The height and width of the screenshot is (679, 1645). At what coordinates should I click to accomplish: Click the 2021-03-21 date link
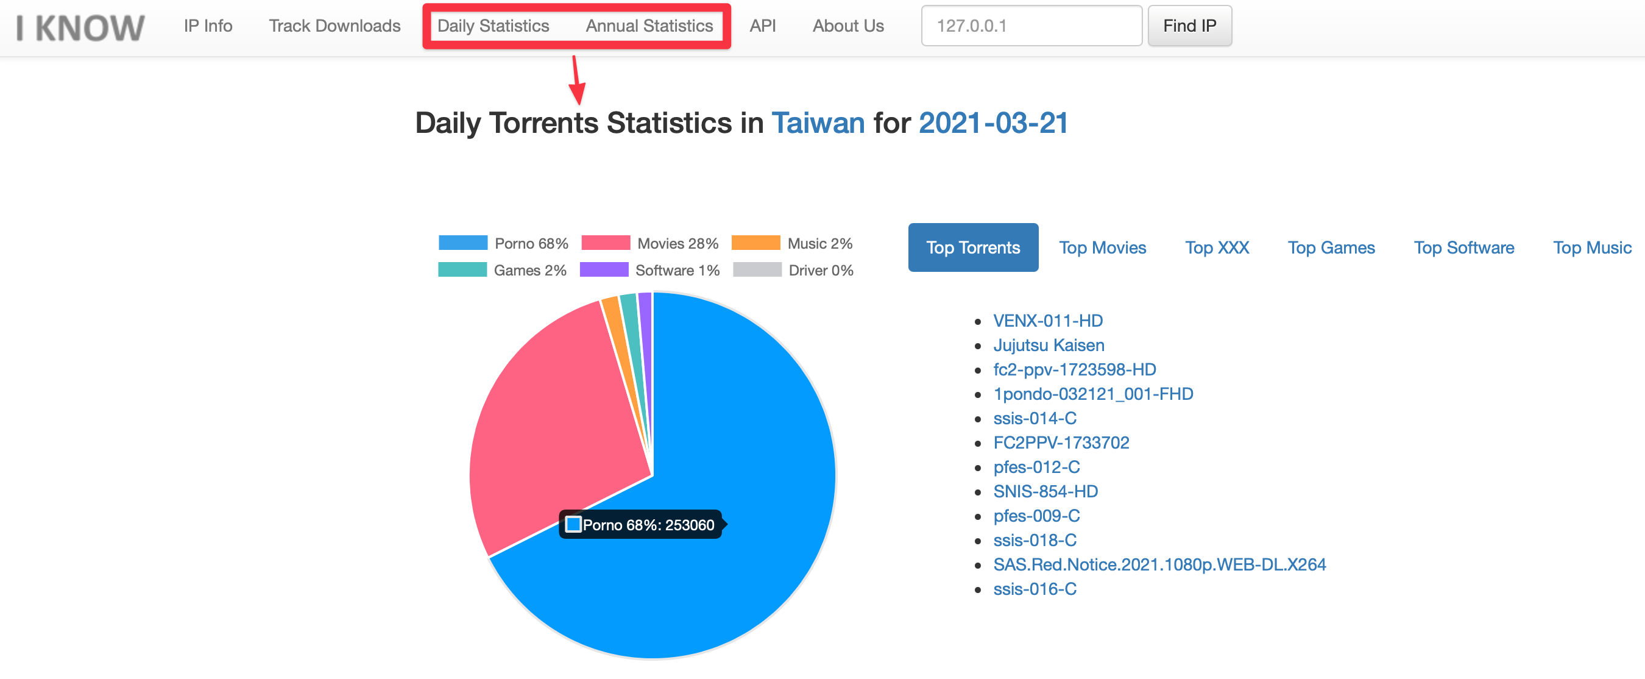tap(992, 123)
